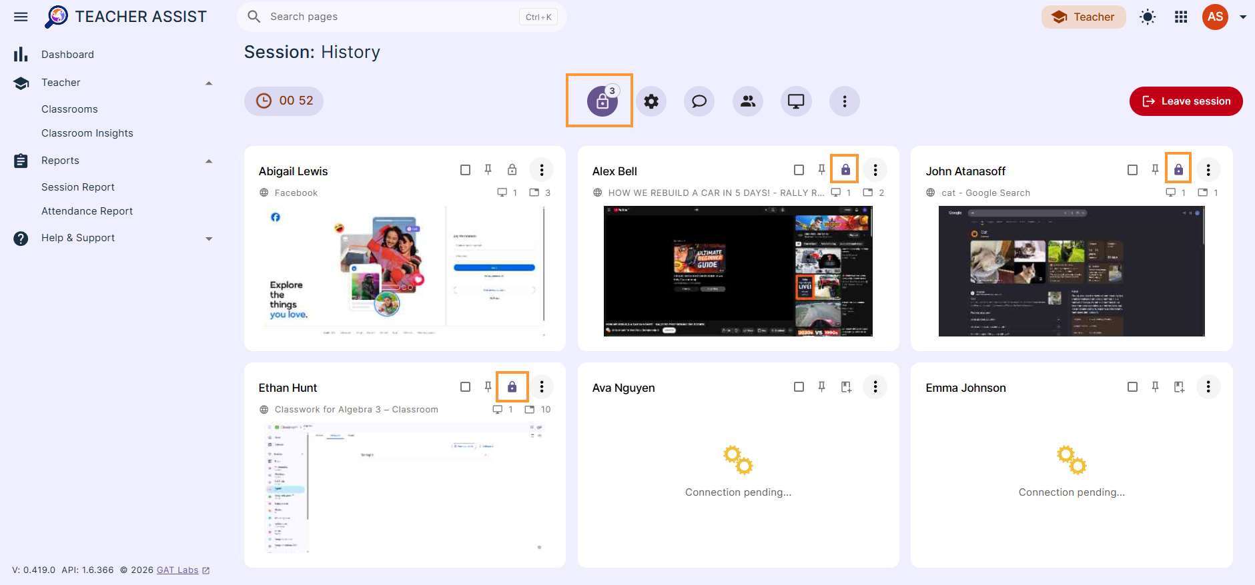
Task: Open Abigail Lewis more options menu
Action: (541, 170)
